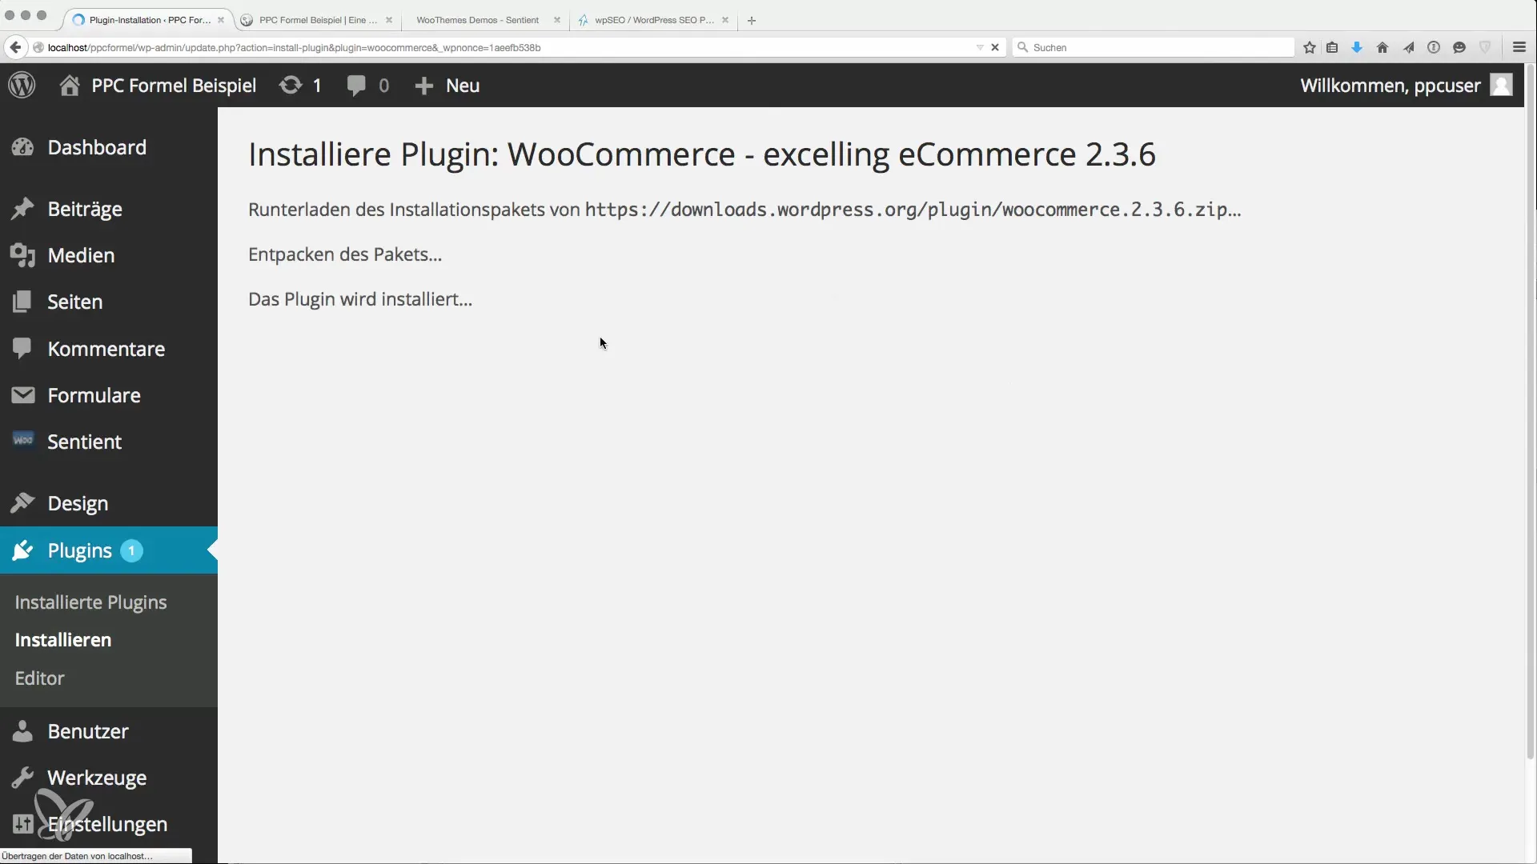Click the Design paintbrush icon

coord(22,503)
